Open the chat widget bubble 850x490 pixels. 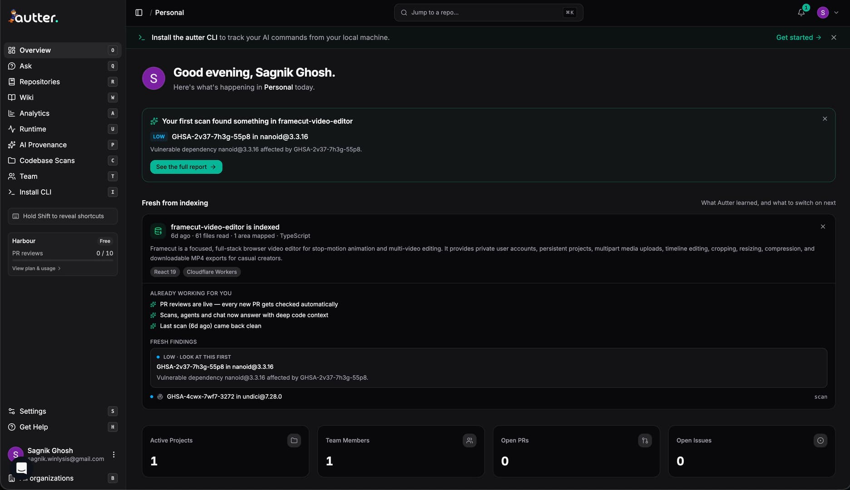[21, 468]
